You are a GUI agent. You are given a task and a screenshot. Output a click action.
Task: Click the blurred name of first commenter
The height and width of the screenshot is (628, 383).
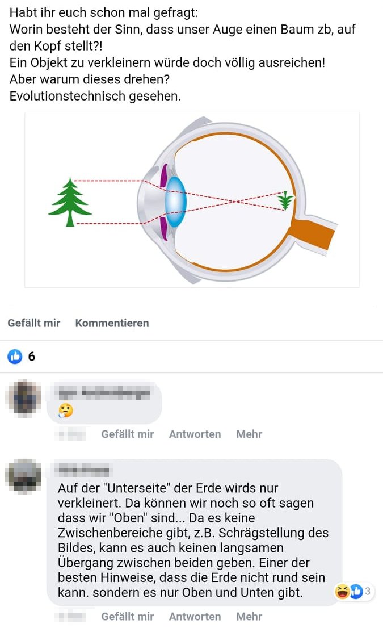(104, 393)
